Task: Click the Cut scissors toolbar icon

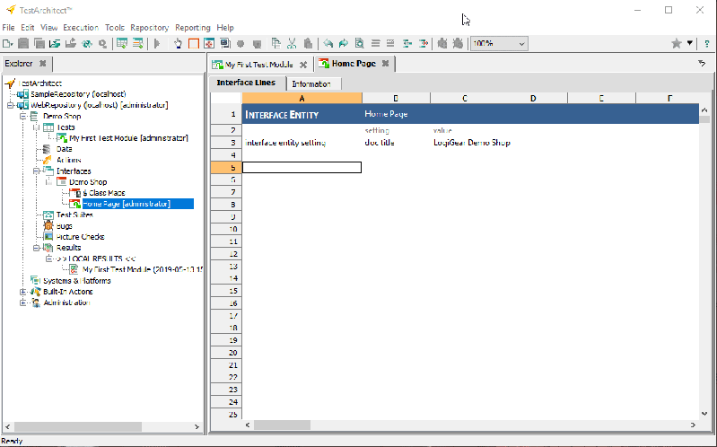Action: point(292,43)
